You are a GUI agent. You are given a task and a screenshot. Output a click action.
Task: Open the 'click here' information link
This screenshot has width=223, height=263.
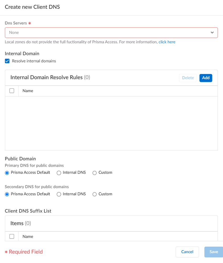tap(167, 42)
